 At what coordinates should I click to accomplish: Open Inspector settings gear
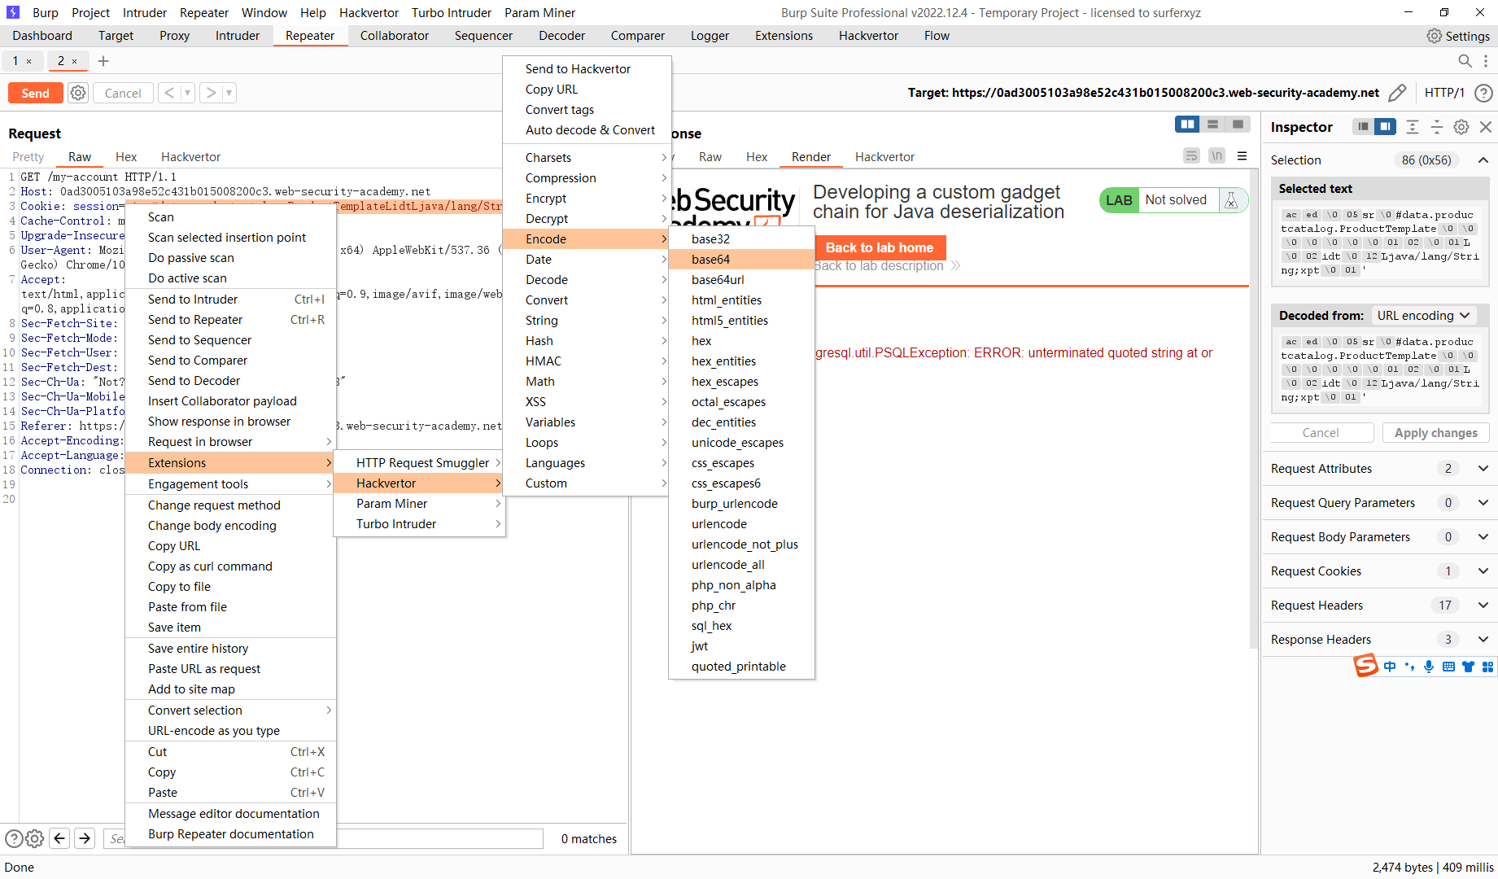1461,127
